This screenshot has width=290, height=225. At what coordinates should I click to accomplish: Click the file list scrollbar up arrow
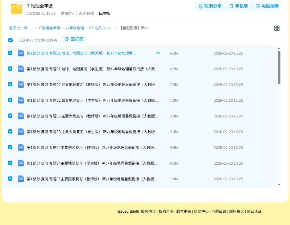tap(279, 48)
